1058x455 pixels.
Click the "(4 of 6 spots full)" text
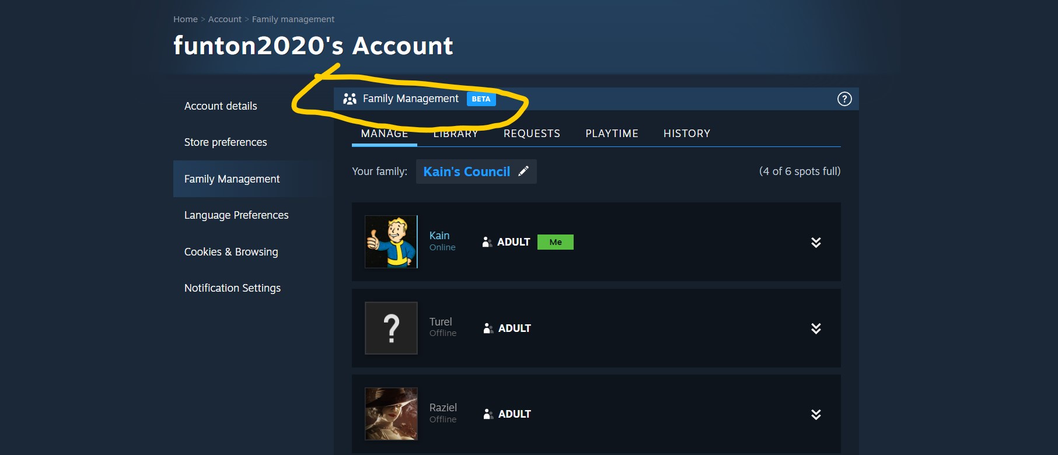800,171
